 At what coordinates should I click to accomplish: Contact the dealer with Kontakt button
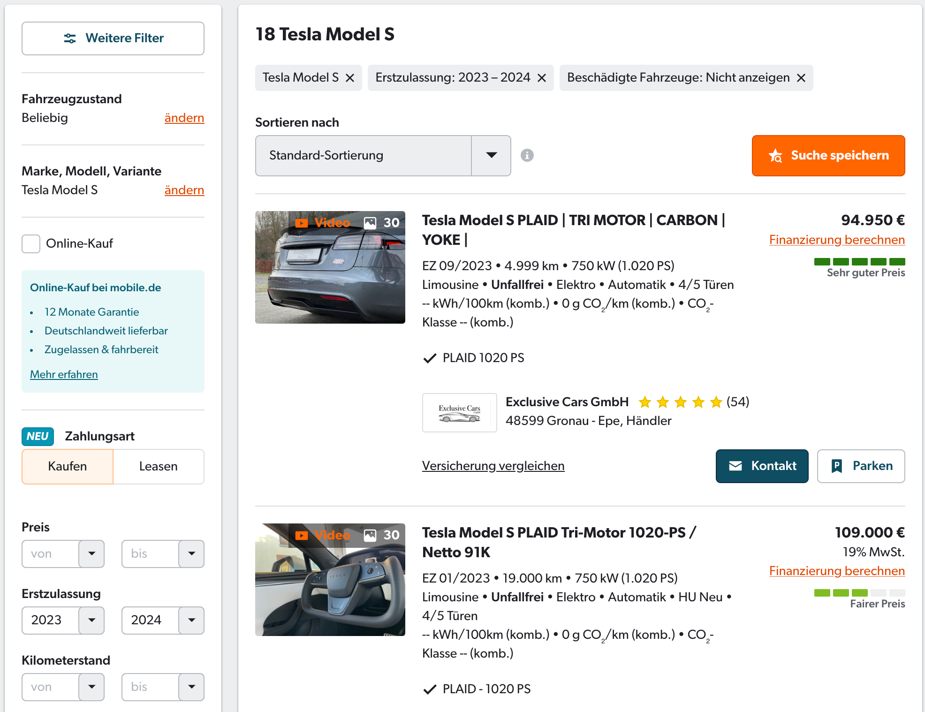pos(762,466)
